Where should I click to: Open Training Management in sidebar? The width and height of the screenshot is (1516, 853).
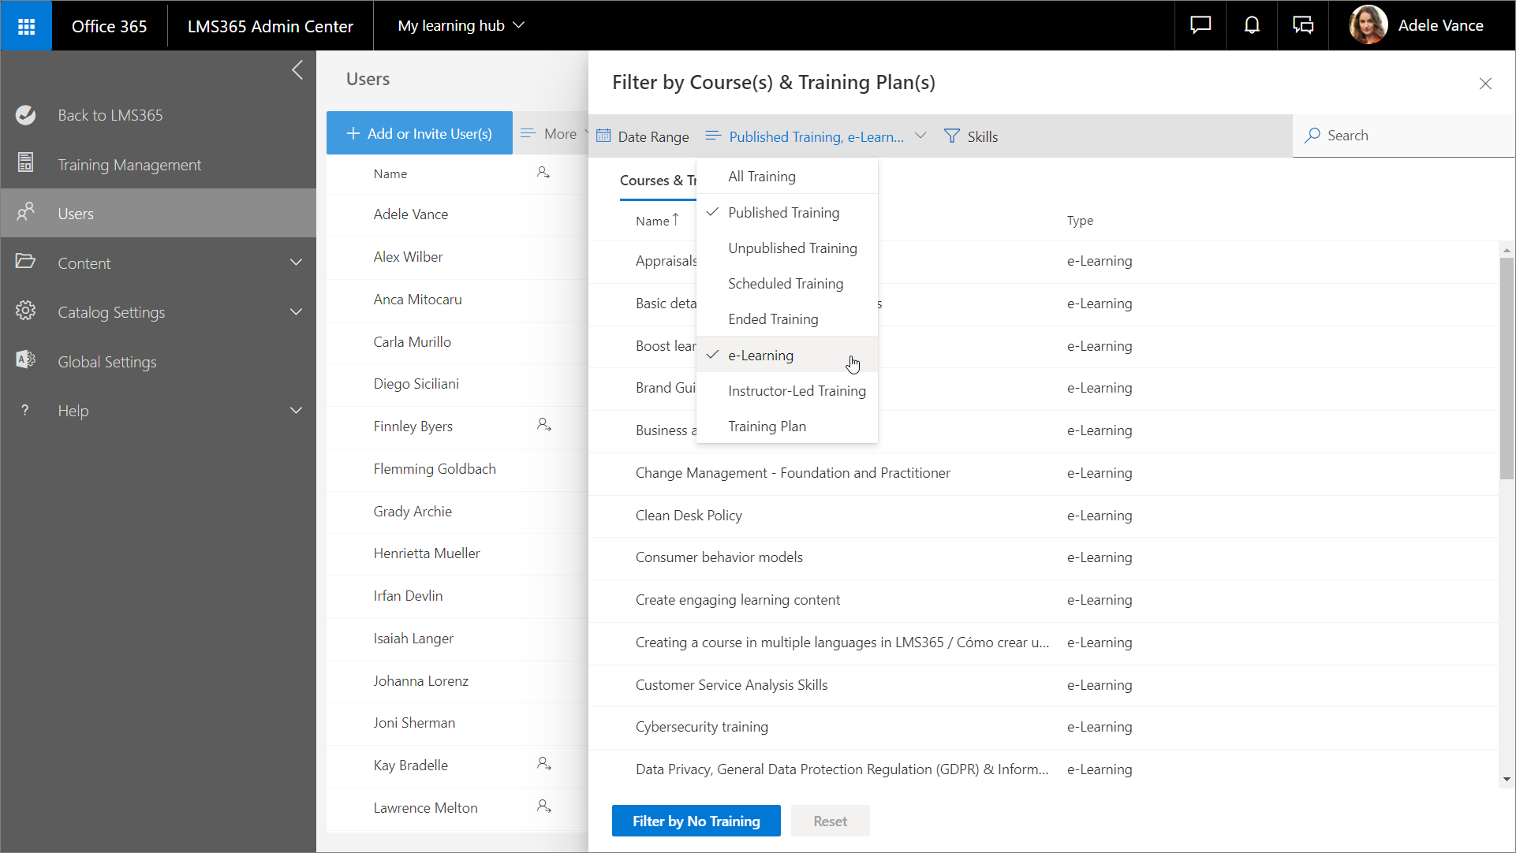pyautogui.click(x=129, y=165)
